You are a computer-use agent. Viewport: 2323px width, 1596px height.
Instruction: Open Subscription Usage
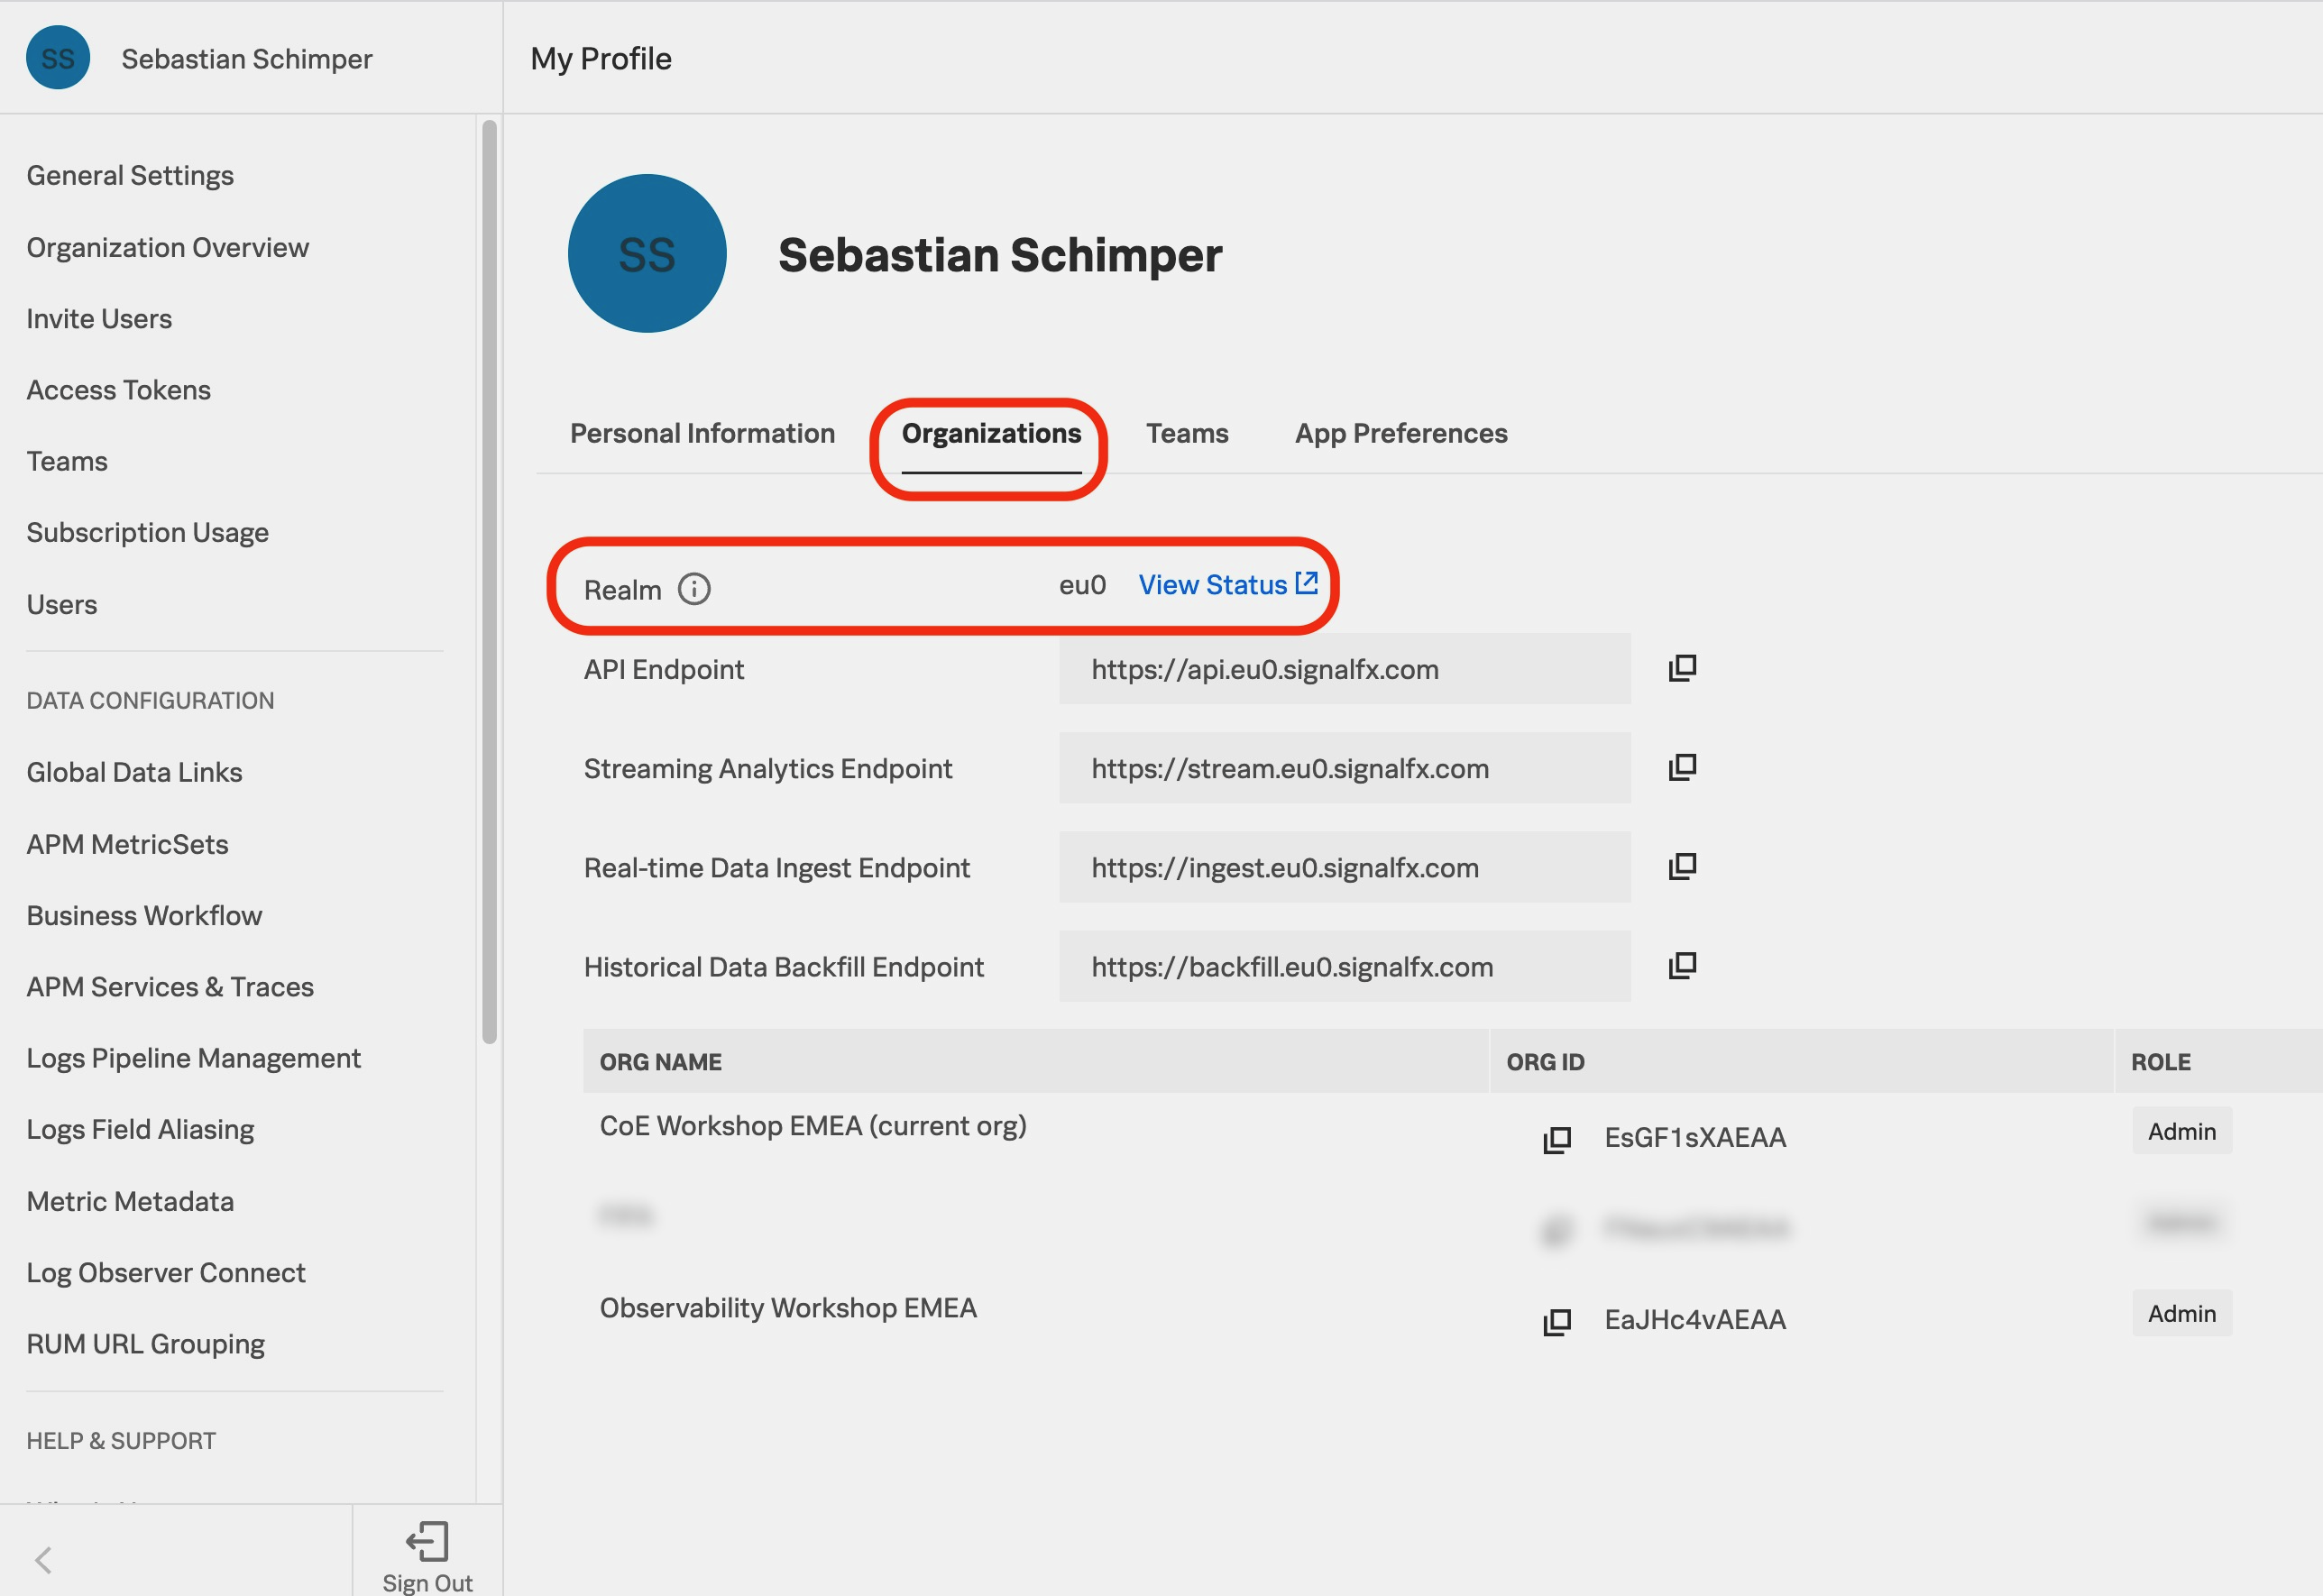pyautogui.click(x=148, y=532)
